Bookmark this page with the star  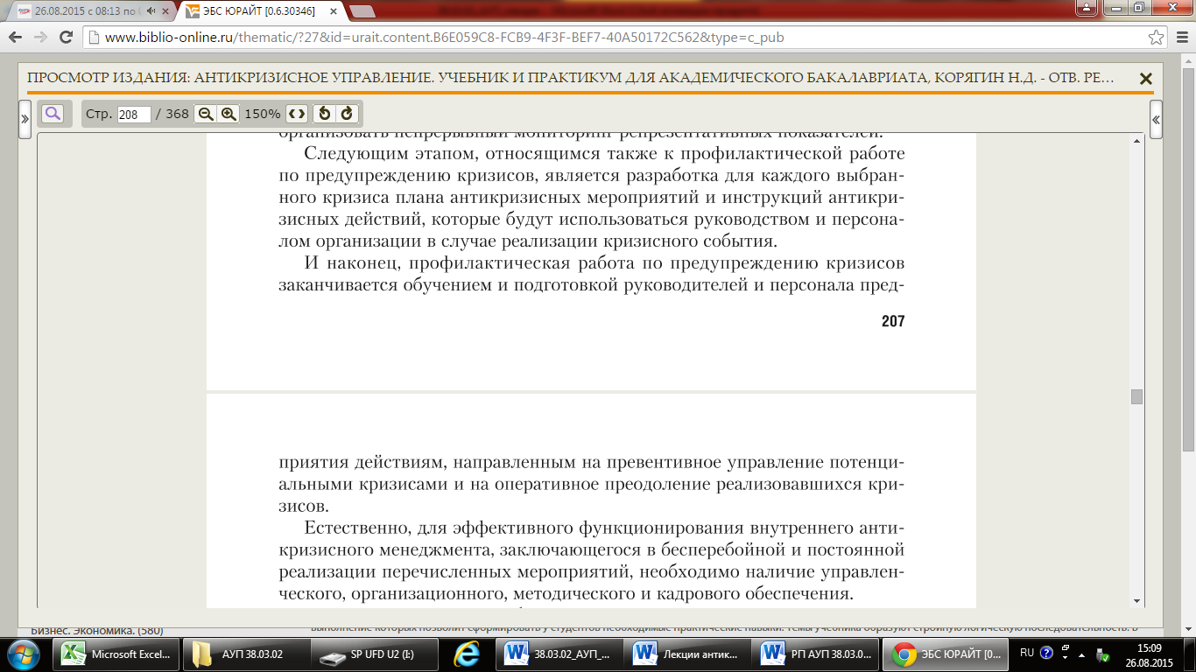tap(1156, 38)
